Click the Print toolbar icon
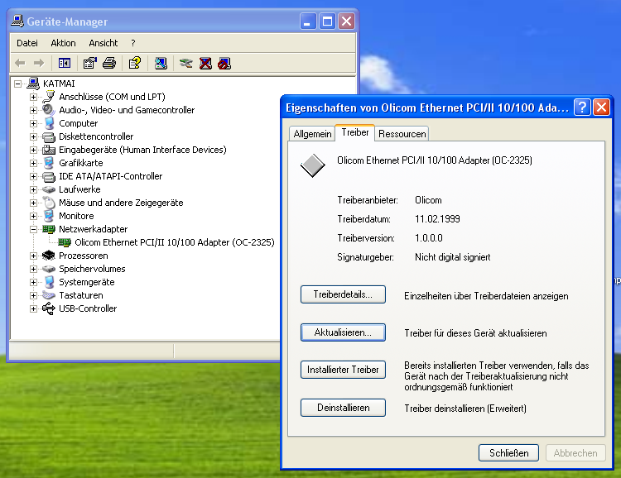This screenshot has height=478, width=621. tap(109, 63)
